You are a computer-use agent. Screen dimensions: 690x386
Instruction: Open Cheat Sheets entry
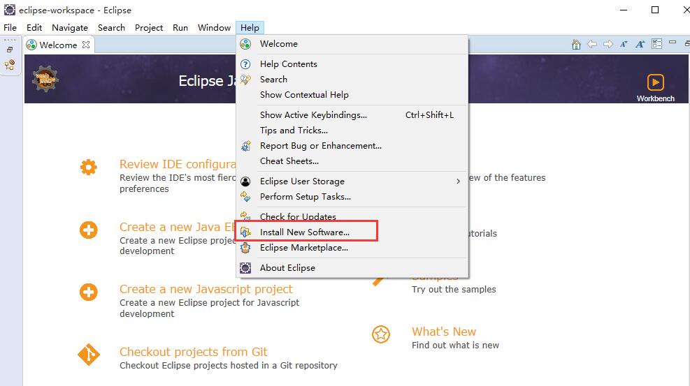pos(352,161)
